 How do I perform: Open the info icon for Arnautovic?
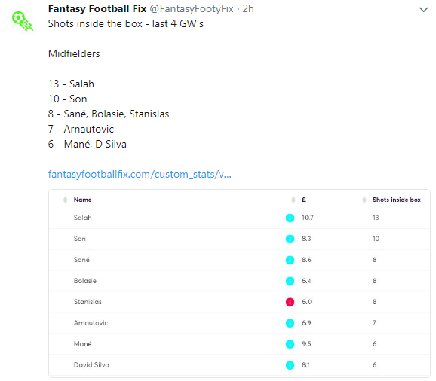coord(290,323)
